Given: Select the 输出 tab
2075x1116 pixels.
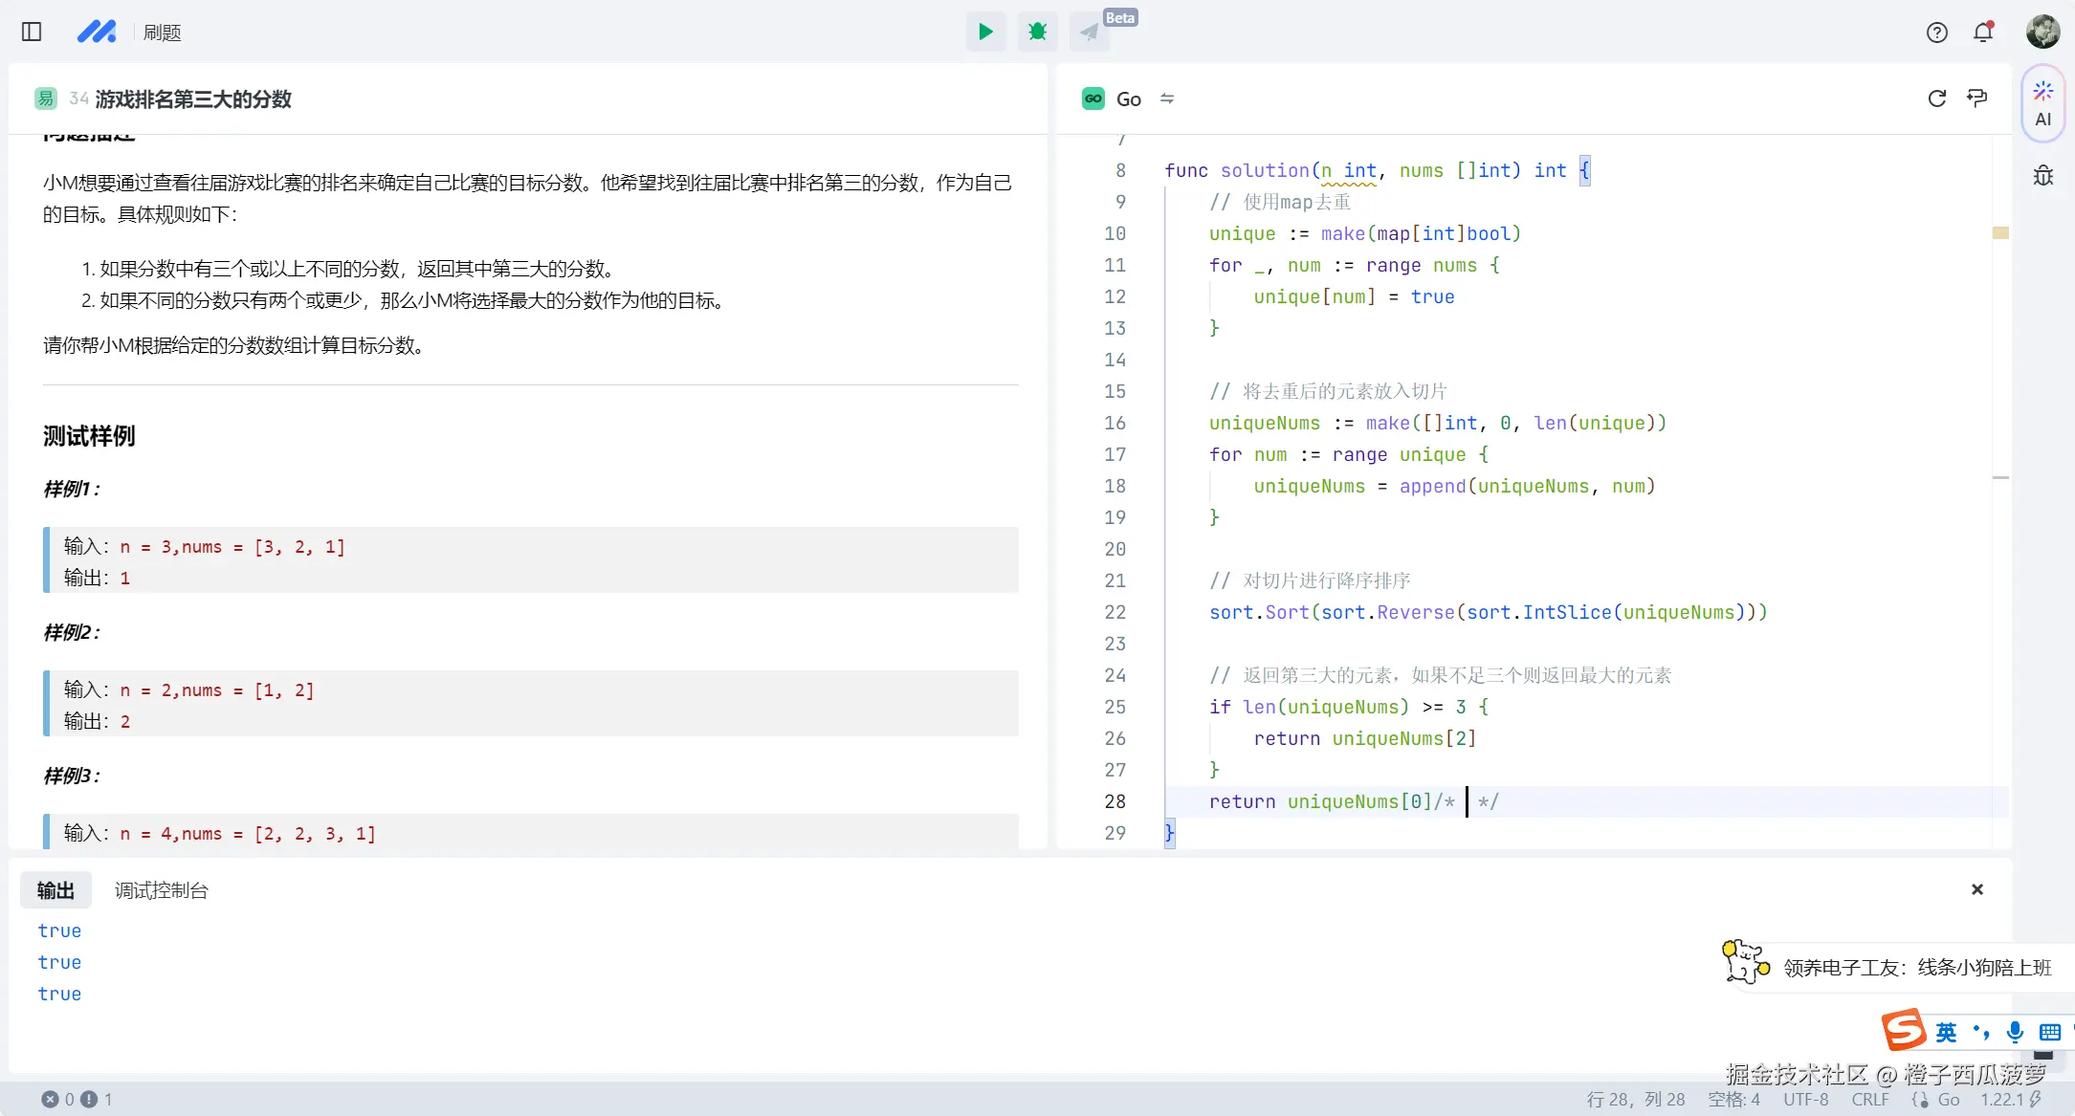Looking at the screenshot, I should [x=55, y=890].
